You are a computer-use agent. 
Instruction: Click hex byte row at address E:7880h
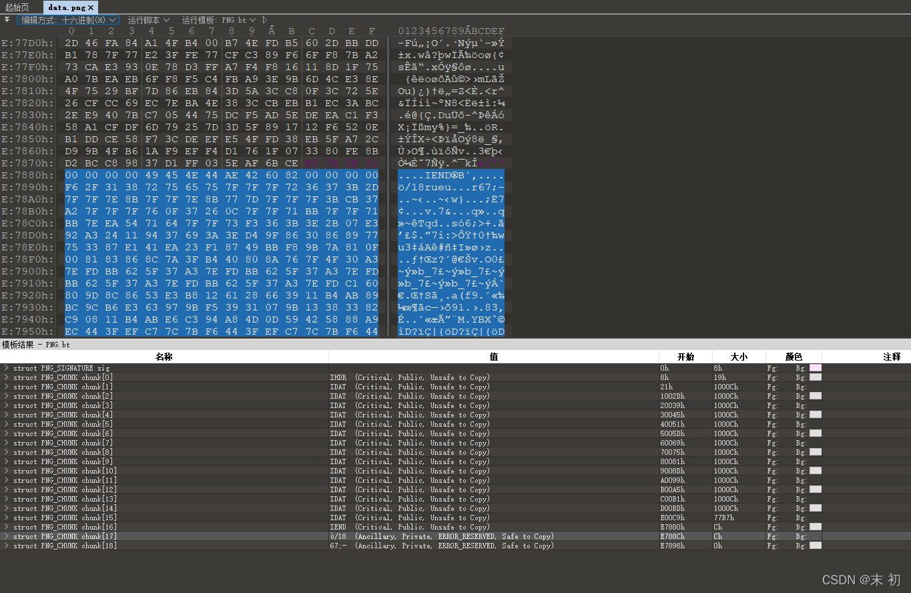pyautogui.click(x=222, y=176)
